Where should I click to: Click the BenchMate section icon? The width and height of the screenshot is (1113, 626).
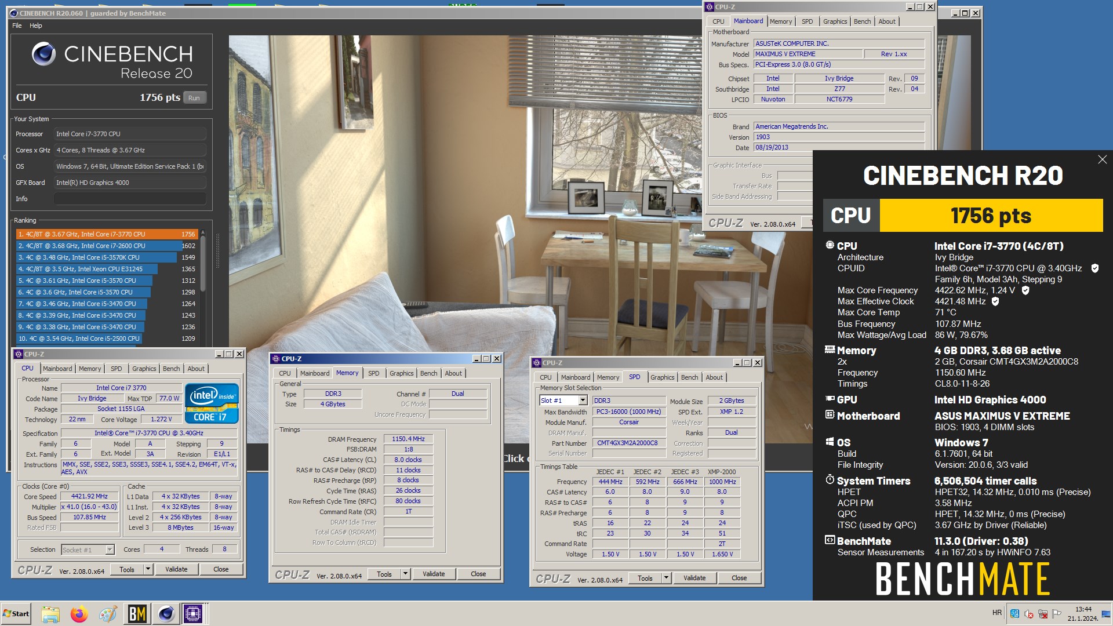pos(830,540)
